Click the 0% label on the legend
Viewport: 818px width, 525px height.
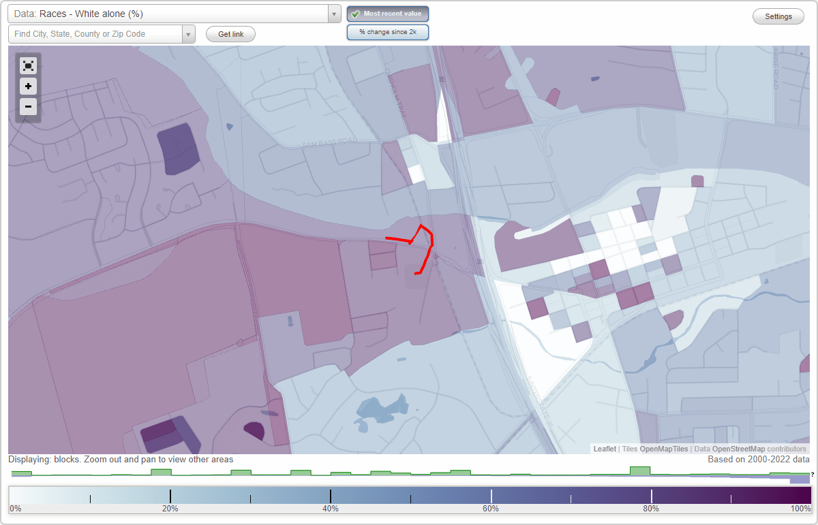click(x=16, y=509)
